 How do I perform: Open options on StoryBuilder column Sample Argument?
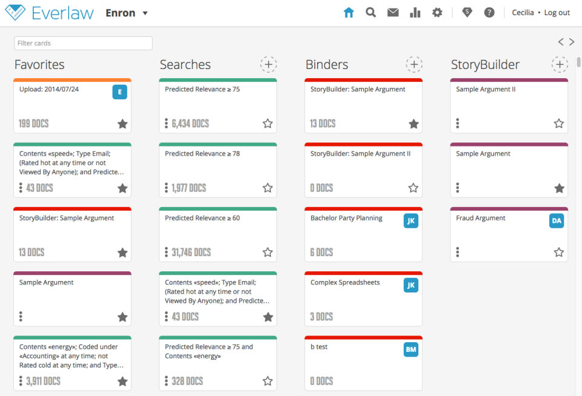[x=458, y=188]
